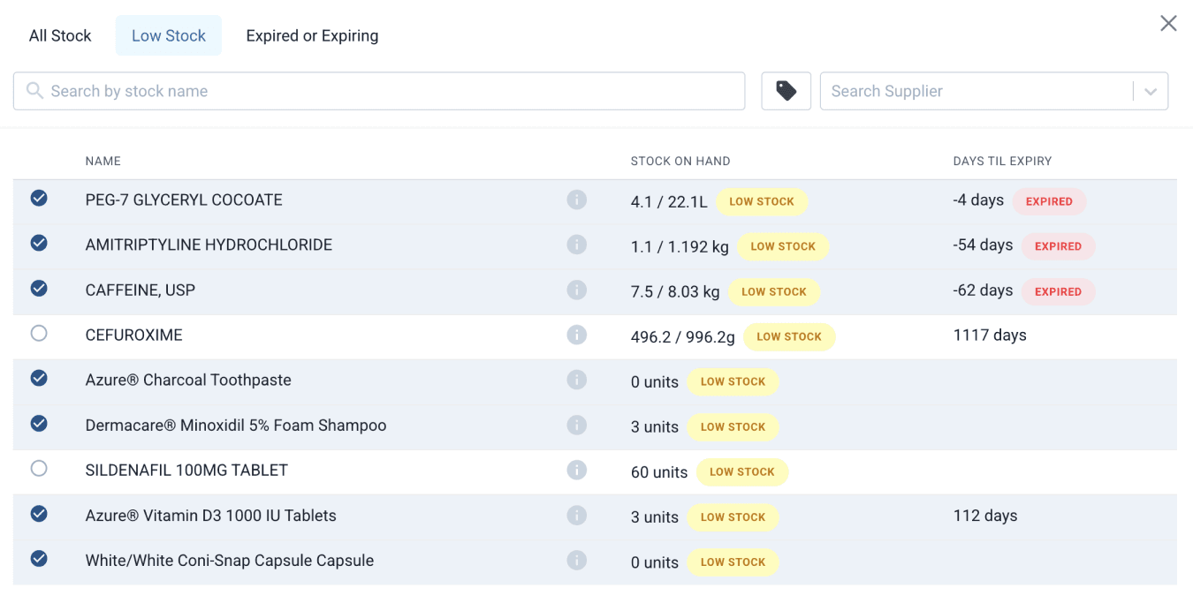This screenshot has width=1193, height=603.
Task: Click EXPIRED badge on CAFFEINE row
Action: 1058,291
